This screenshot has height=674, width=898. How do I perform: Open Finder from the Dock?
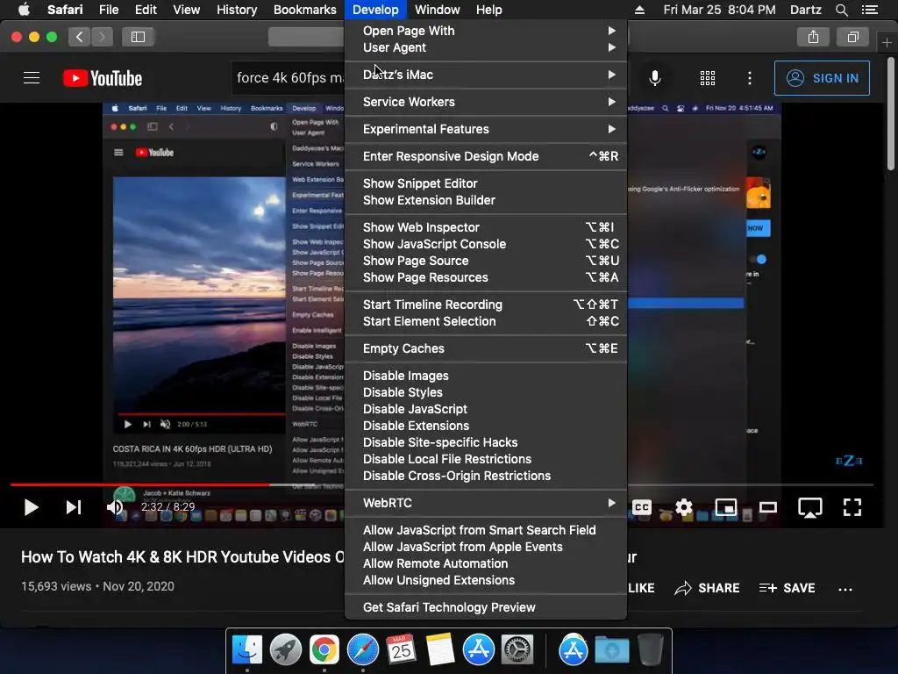[x=246, y=649]
